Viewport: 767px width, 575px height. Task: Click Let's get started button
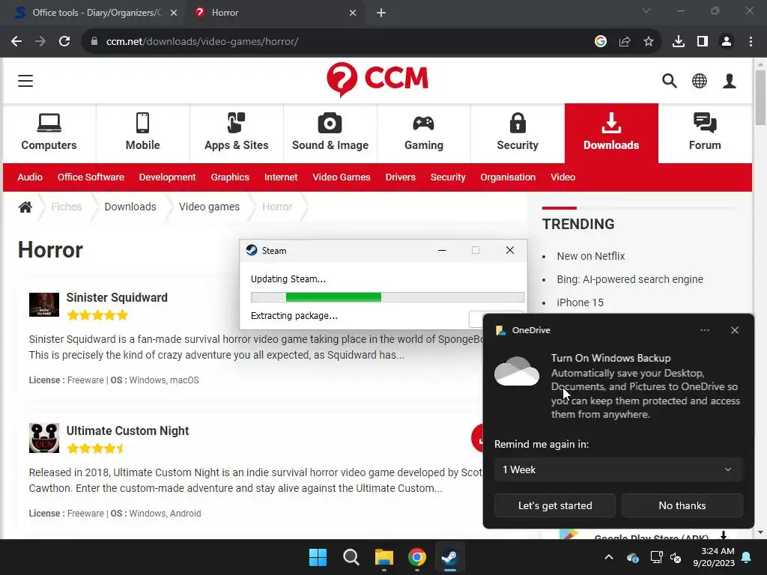point(555,505)
